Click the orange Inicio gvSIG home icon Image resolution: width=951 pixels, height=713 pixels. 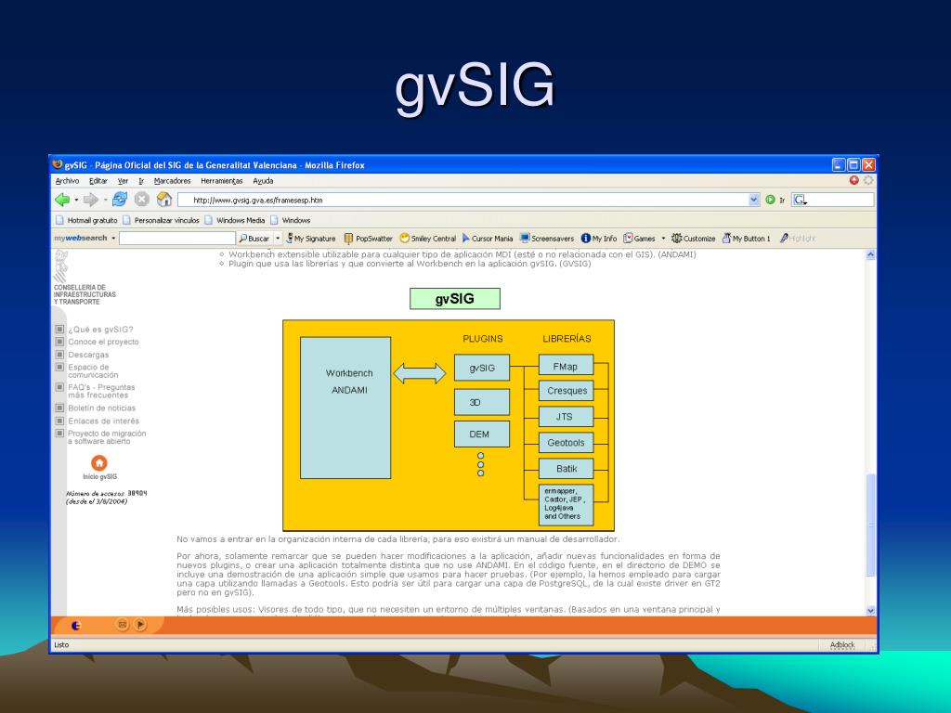[99, 462]
